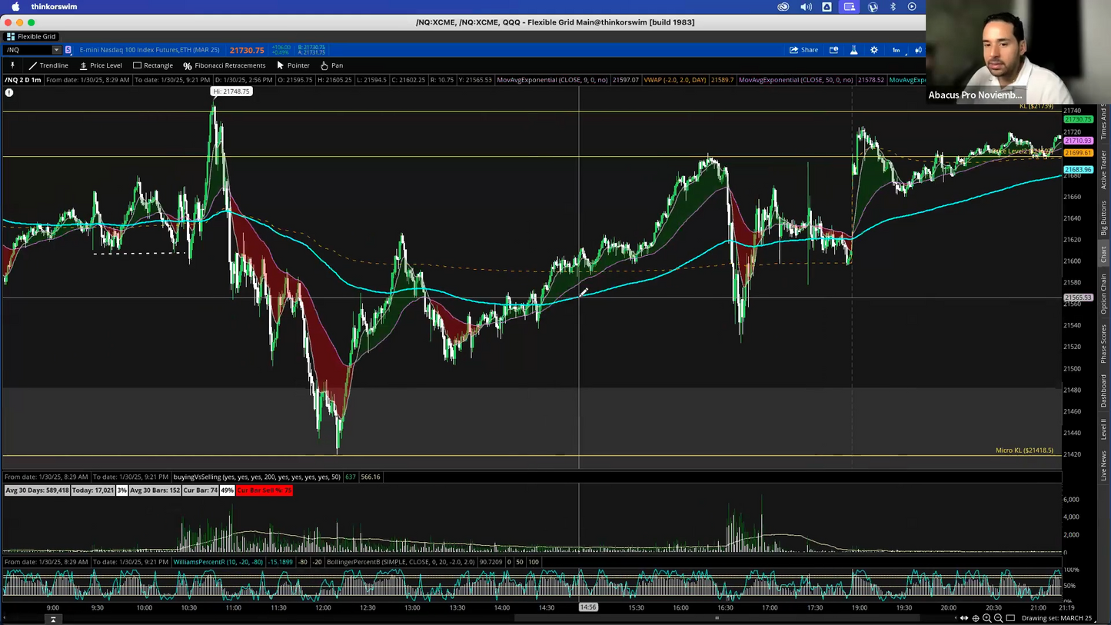Toggle the Pointer cursor mode
Image resolution: width=1111 pixels, height=625 pixels.
coord(293,65)
